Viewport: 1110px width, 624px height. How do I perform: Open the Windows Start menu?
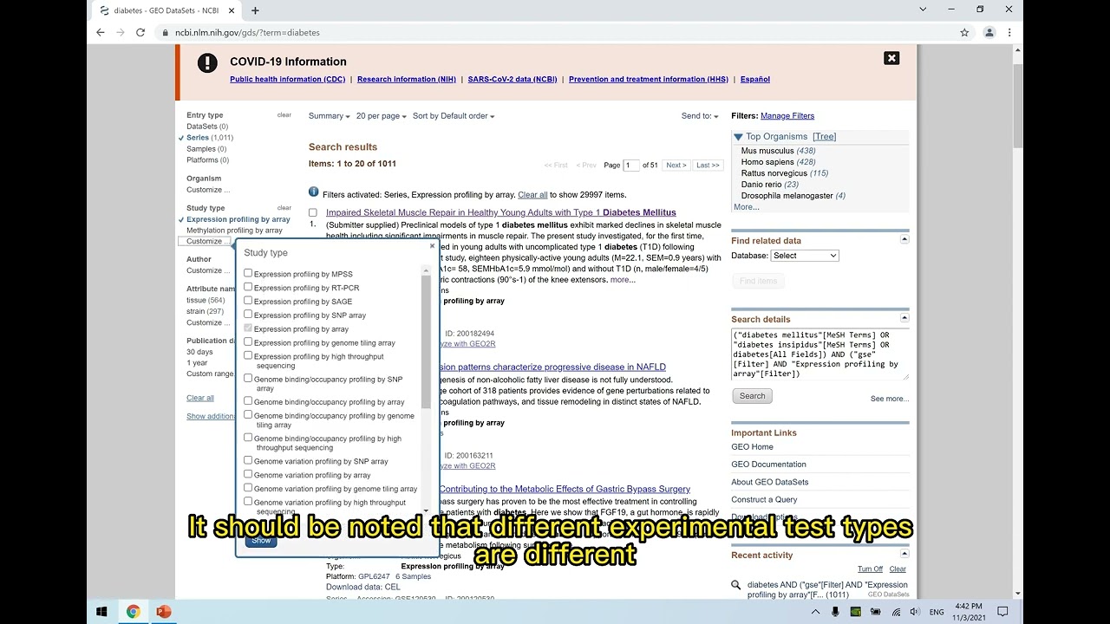pos(101,612)
